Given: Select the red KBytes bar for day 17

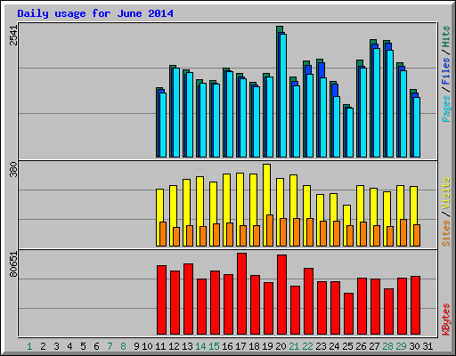Looking at the screenshot, I should [241, 294].
